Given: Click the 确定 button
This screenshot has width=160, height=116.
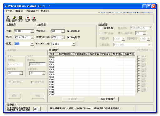Looking at the screenshot, I should [x=38, y=96].
